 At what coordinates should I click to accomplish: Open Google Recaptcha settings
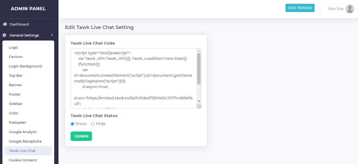pyautogui.click(x=25, y=141)
